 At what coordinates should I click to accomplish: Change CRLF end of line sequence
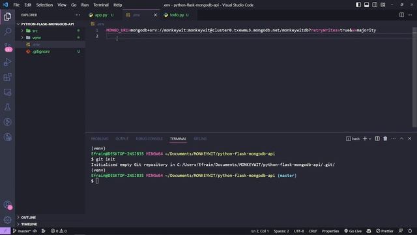(313, 231)
